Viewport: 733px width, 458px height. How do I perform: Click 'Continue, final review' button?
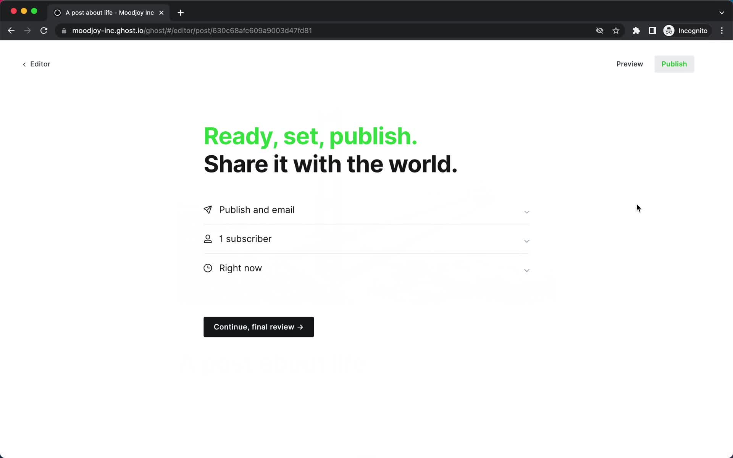point(258,327)
